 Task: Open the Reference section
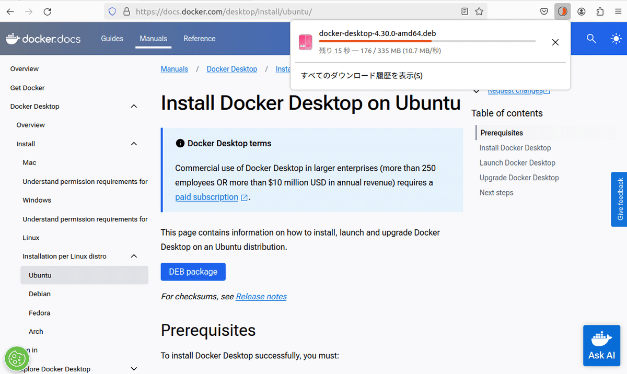tap(200, 38)
